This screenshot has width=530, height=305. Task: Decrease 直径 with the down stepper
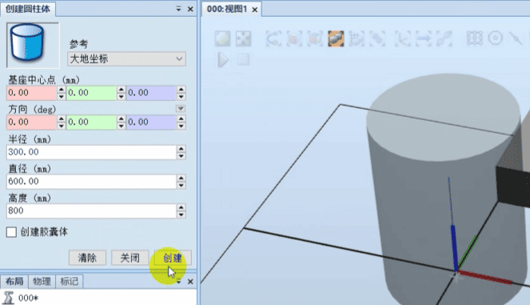181,186
